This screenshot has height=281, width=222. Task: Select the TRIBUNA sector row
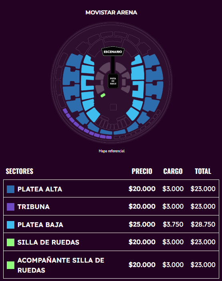[111, 206]
